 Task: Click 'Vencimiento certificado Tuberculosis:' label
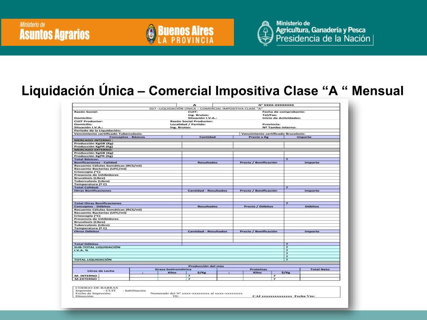108,134
